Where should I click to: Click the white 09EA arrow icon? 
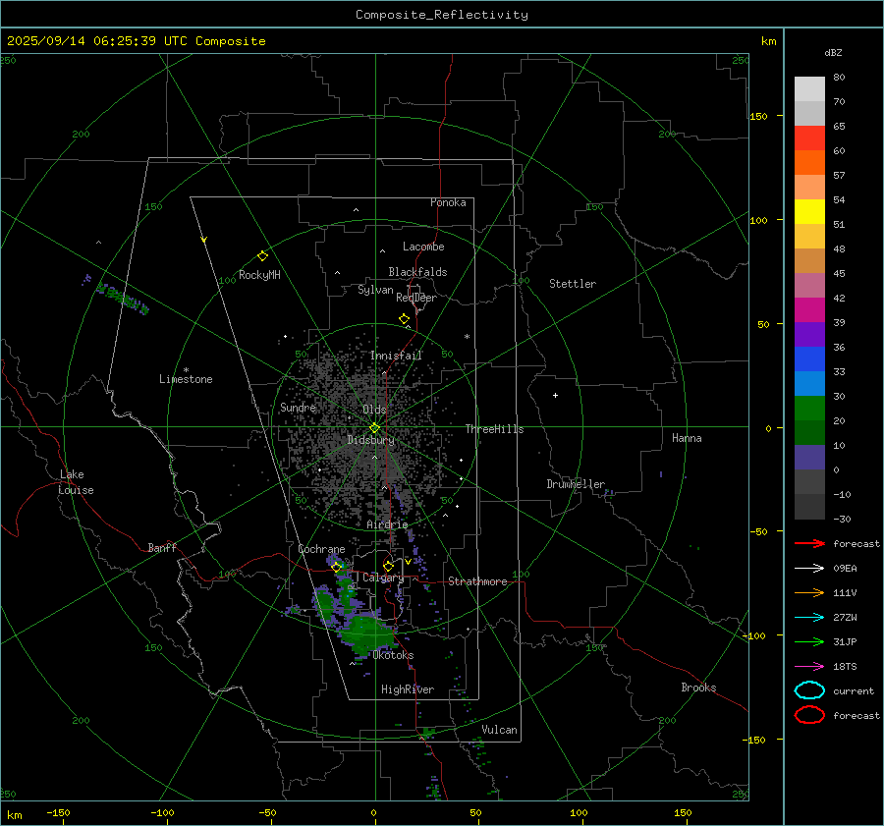809,569
